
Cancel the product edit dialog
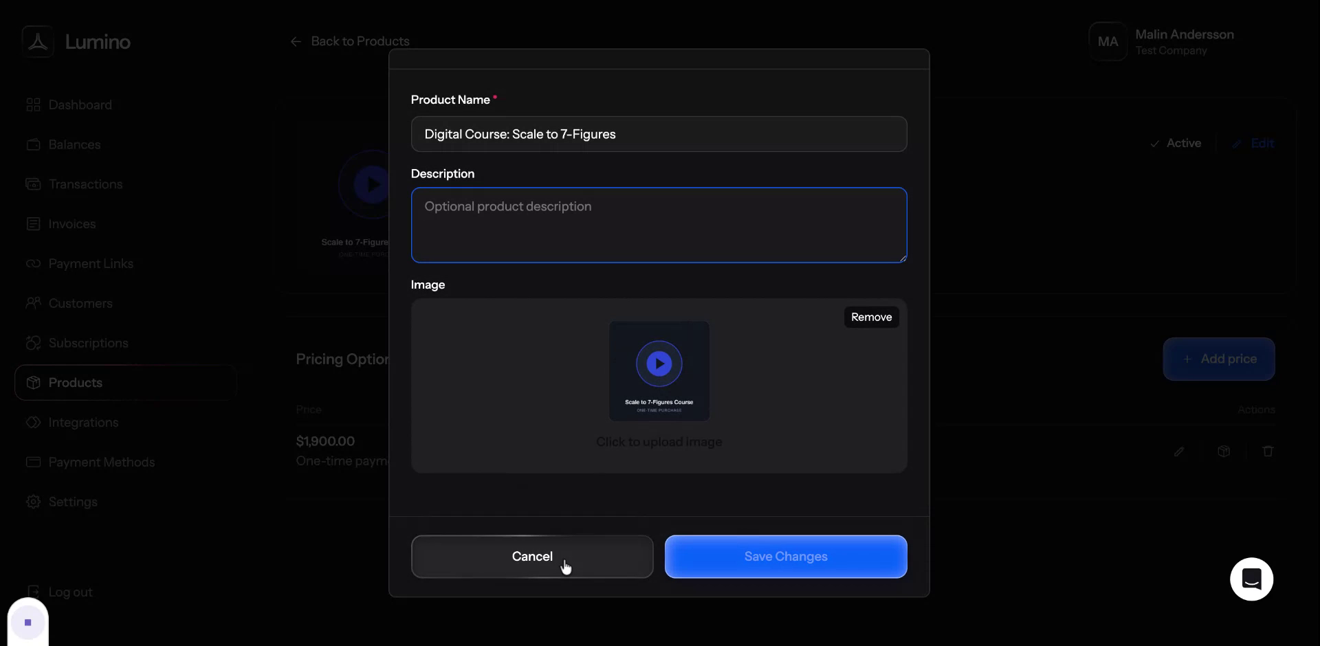532,557
